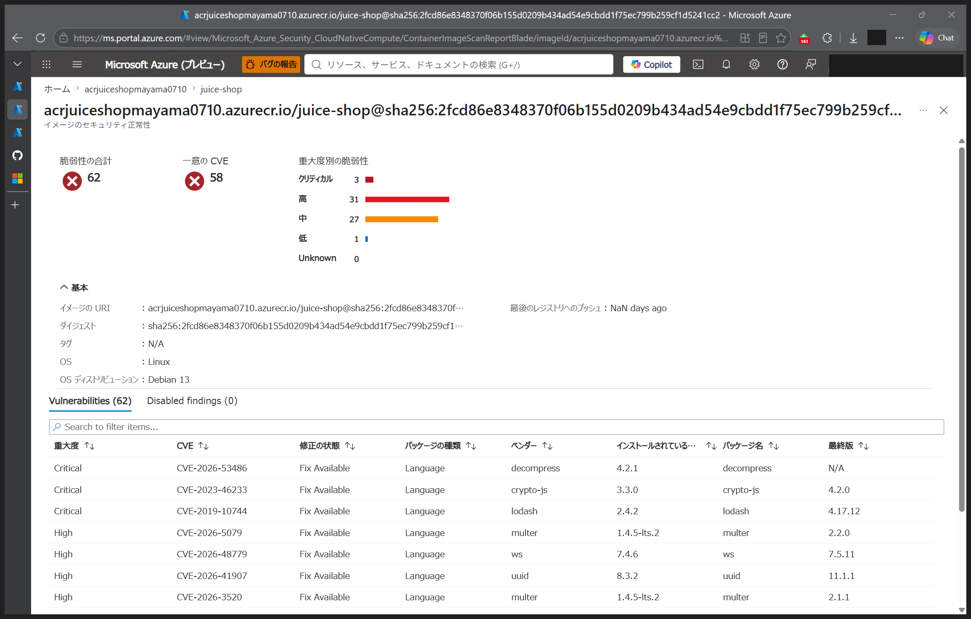Click the Search to filter items field
Screen dimensions: 971x619
click(497, 427)
